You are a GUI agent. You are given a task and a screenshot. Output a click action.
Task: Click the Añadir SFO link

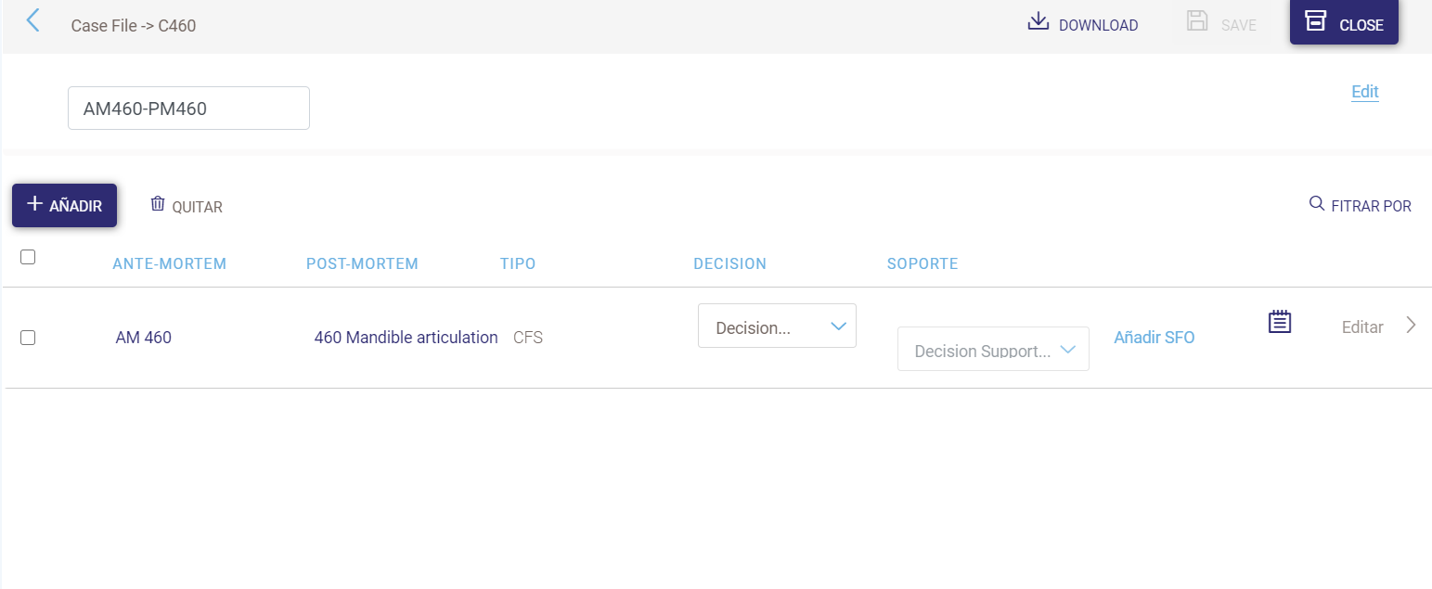[x=1154, y=338]
